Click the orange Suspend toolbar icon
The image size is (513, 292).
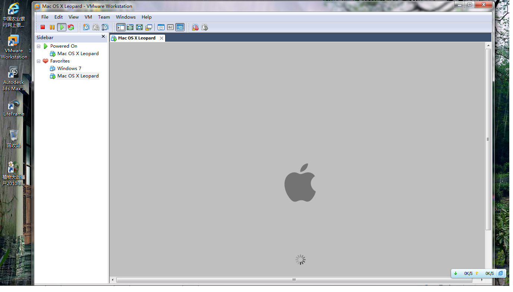(52, 27)
